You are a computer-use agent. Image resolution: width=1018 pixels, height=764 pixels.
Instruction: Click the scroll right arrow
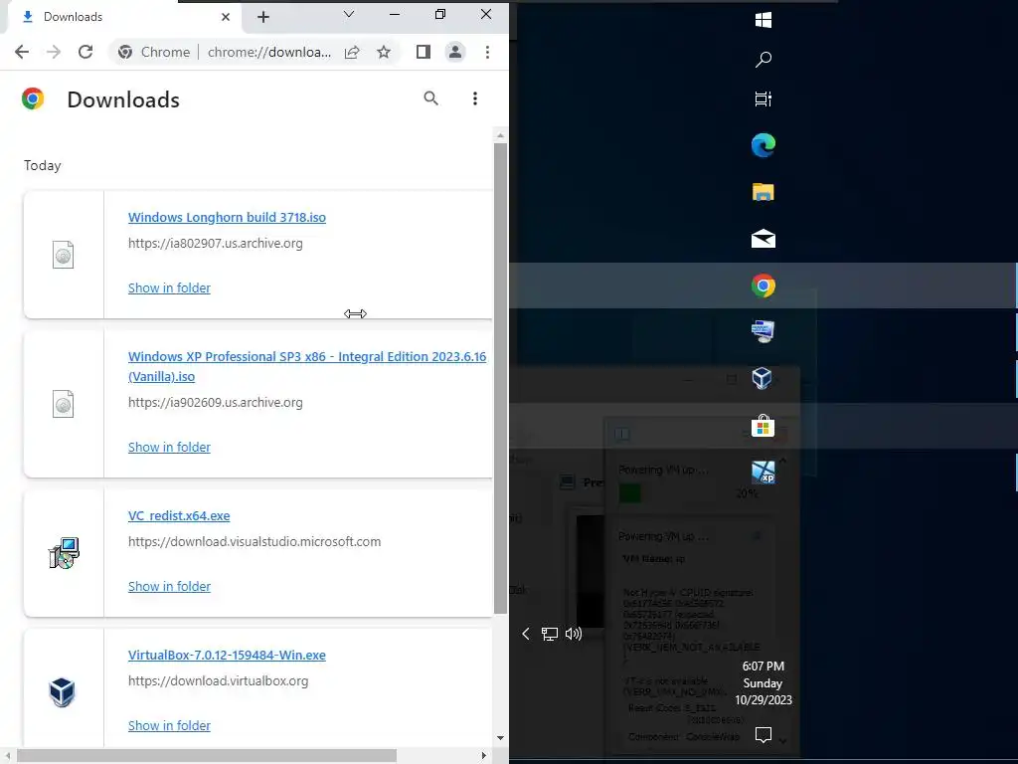coord(483,756)
